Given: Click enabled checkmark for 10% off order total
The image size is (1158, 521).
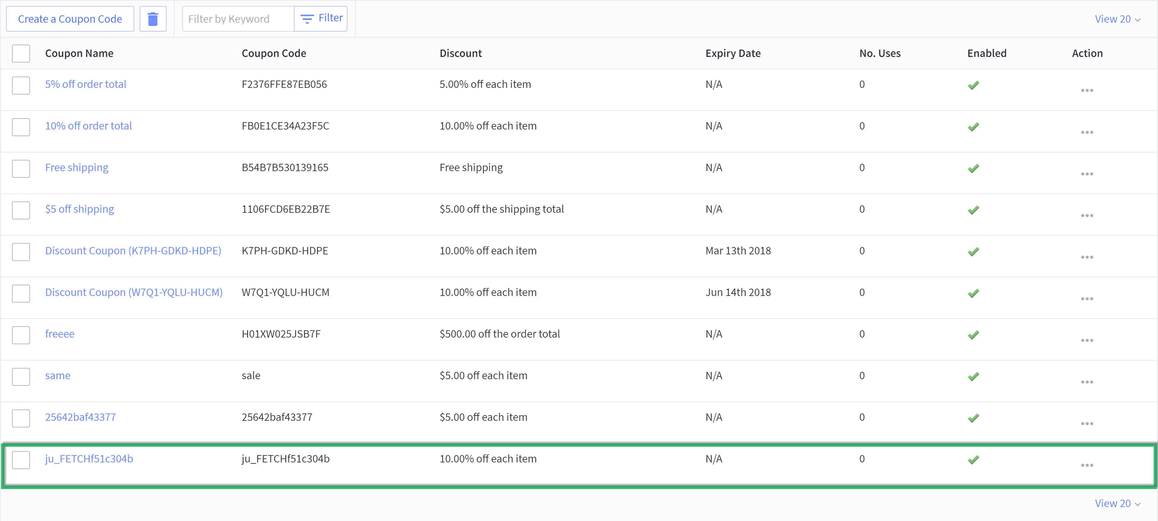Looking at the screenshot, I should coord(973,127).
